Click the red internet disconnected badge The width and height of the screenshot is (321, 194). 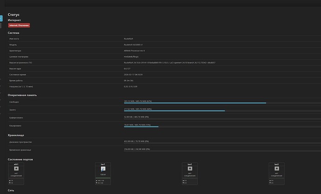click(19, 25)
